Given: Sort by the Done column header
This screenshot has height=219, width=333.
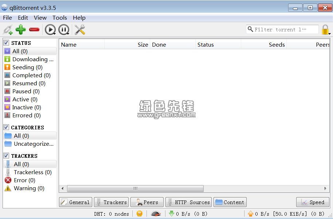Looking at the screenshot, I should tap(173, 44).
